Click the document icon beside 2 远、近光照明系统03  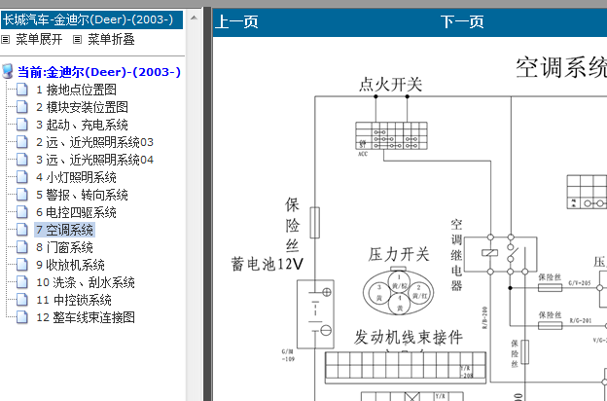(x=22, y=142)
